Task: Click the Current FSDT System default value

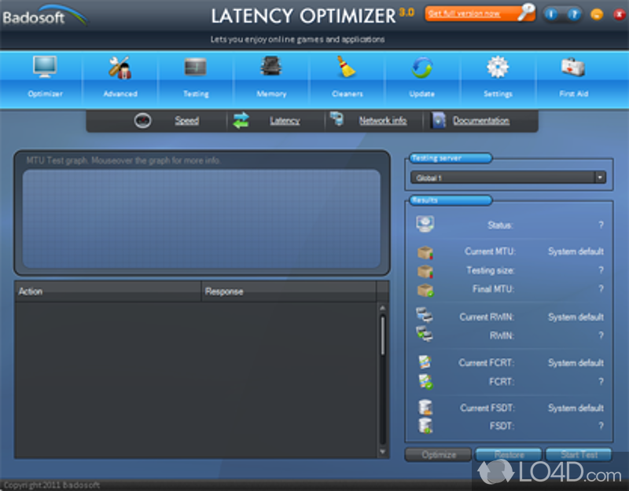Action: point(576,408)
